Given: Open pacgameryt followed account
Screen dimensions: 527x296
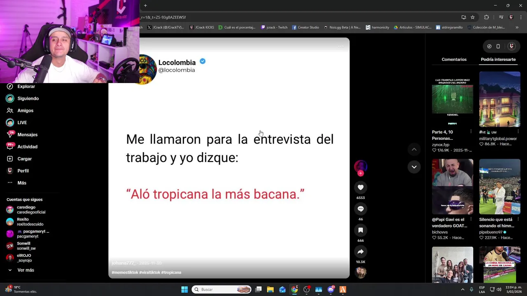Looking at the screenshot, I should 27,234.
